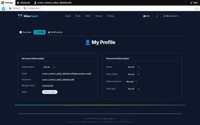
Task: Click Display Name 'Not set' value
Action: (x=47, y=67)
